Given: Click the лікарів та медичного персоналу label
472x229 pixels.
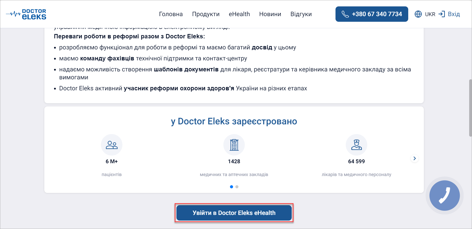Looking at the screenshot, I should click(x=356, y=175).
